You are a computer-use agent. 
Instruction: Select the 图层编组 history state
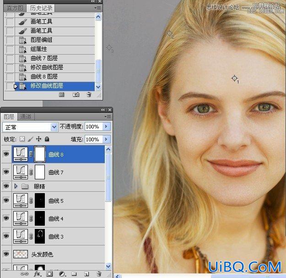pyautogui.click(x=55, y=40)
